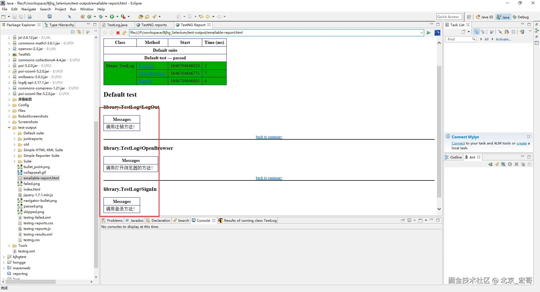Click the green Go to URL arrow

(429, 33)
